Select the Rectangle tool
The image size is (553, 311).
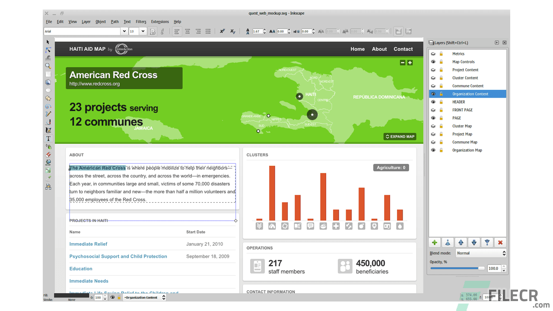pyautogui.click(x=48, y=74)
